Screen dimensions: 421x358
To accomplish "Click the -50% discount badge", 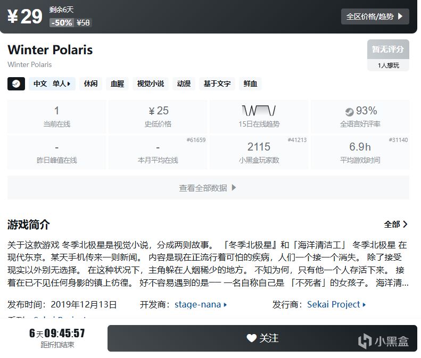I will (x=62, y=22).
